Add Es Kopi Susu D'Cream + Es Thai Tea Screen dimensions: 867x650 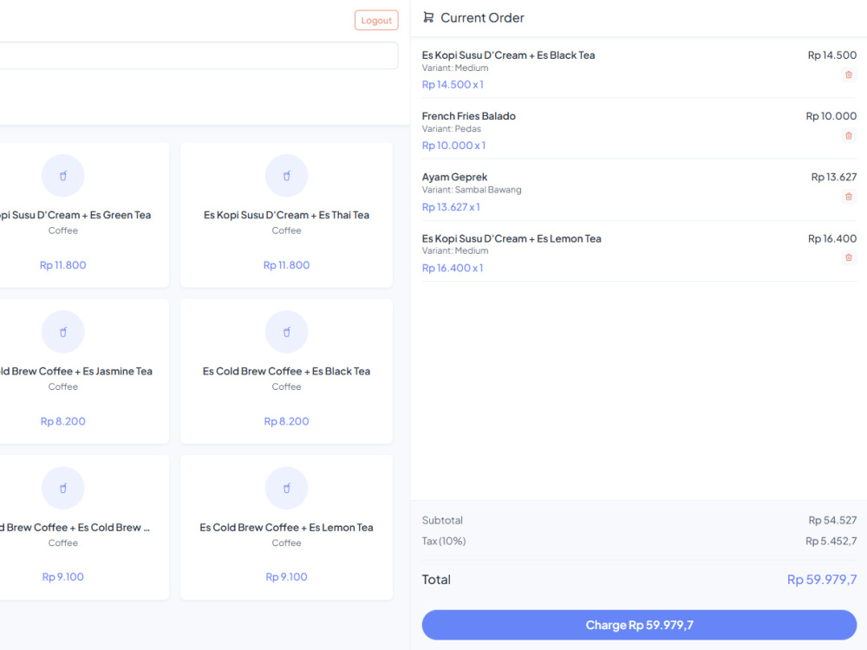(x=286, y=215)
